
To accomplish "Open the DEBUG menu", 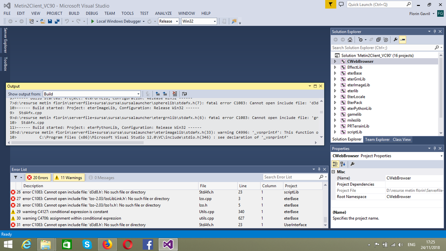I will 92,13.
